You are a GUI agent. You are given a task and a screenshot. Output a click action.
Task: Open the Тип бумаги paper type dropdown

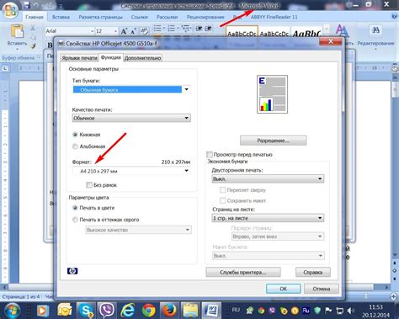[131, 89]
